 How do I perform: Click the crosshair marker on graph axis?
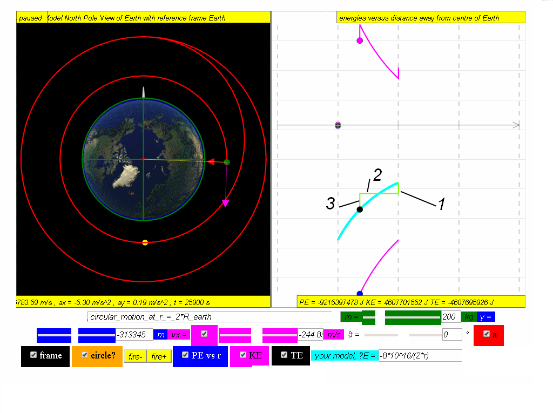coord(338,125)
